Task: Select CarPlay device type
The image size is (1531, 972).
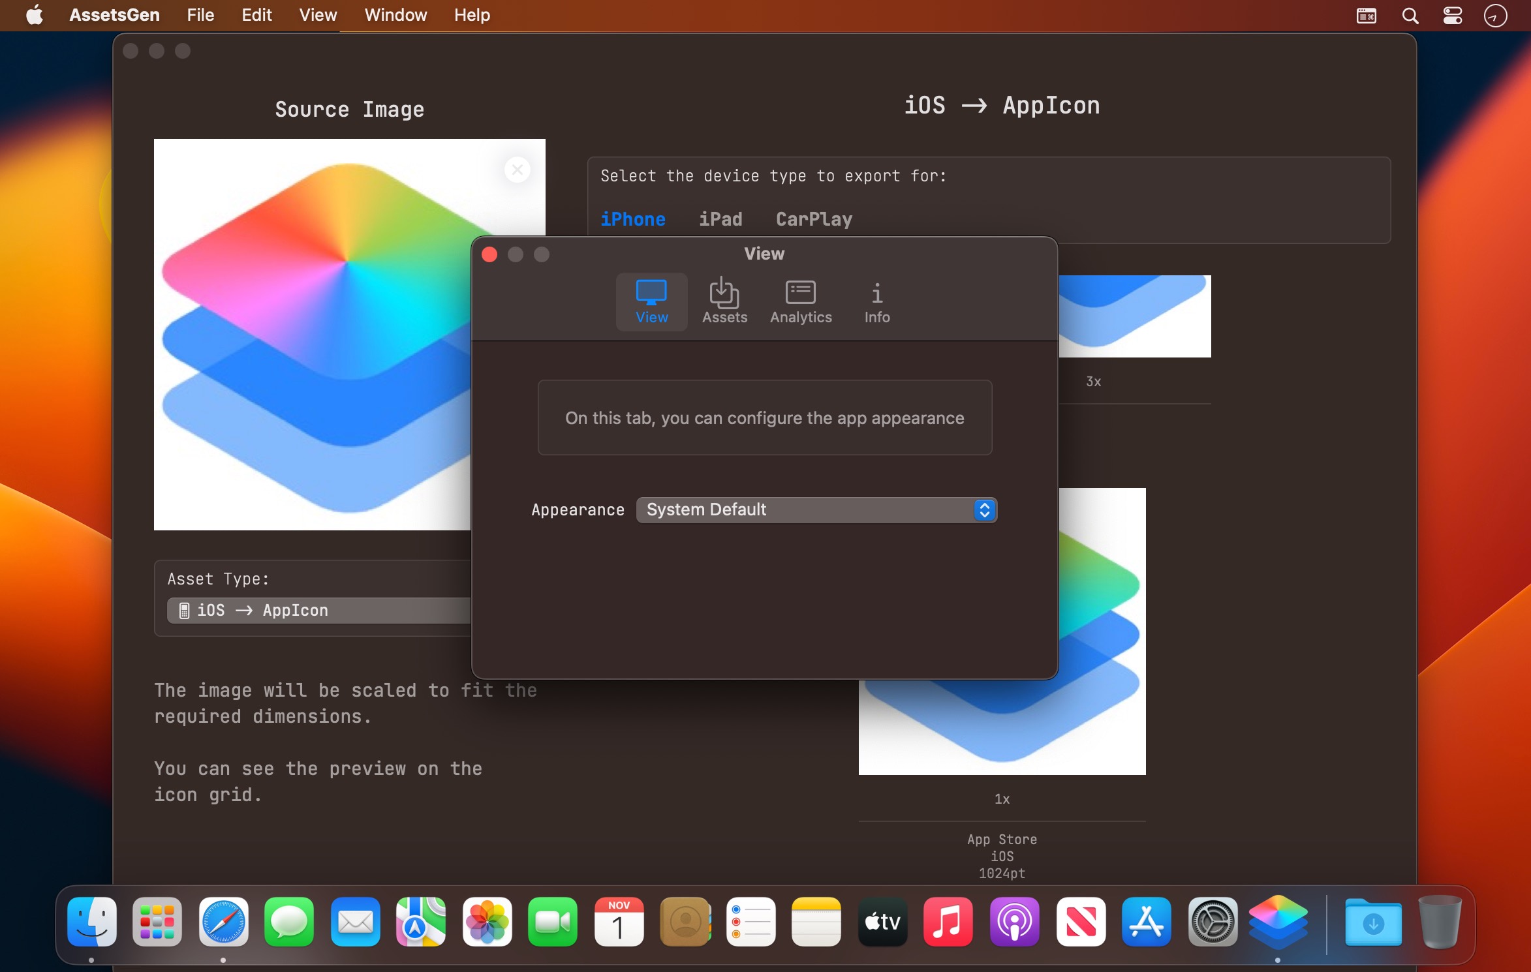Action: coord(814,219)
